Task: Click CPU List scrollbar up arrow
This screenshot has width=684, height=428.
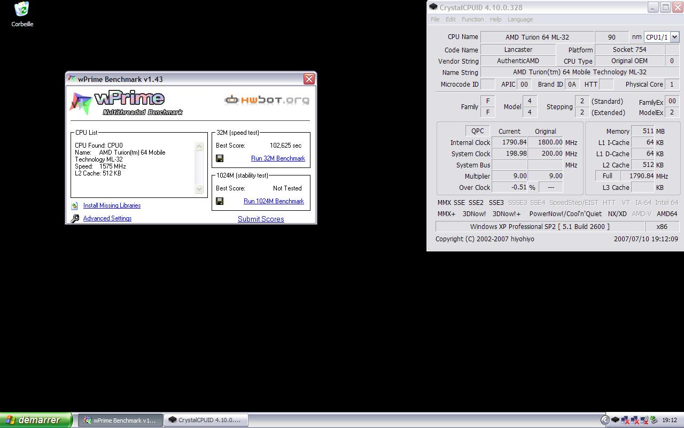Action: pyautogui.click(x=199, y=146)
